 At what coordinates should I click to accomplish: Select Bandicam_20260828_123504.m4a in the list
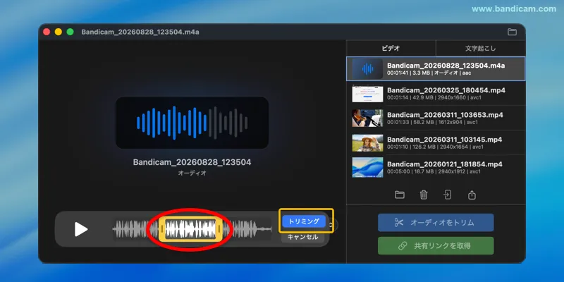click(x=436, y=68)
